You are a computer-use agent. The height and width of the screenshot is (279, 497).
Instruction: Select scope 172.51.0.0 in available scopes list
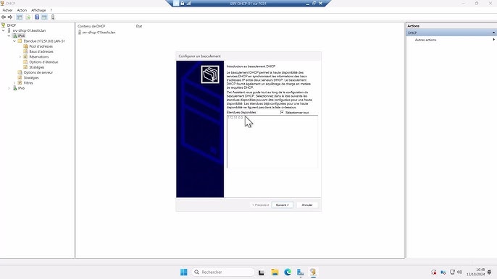(235, 118)
